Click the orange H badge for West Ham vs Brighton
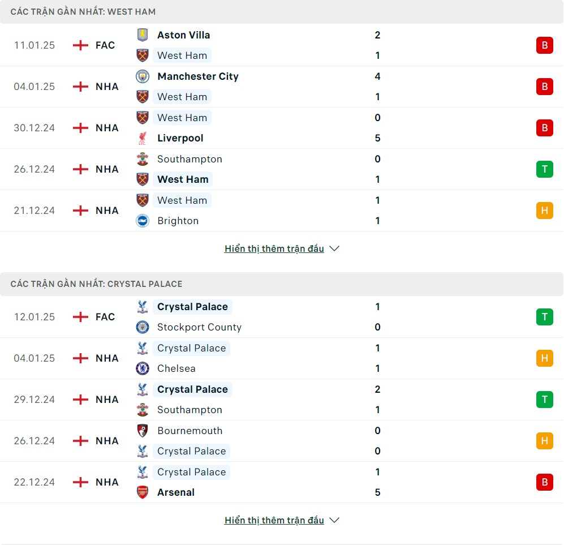The width and height of the screenshot is (564, 545). (x=545, y=211)
